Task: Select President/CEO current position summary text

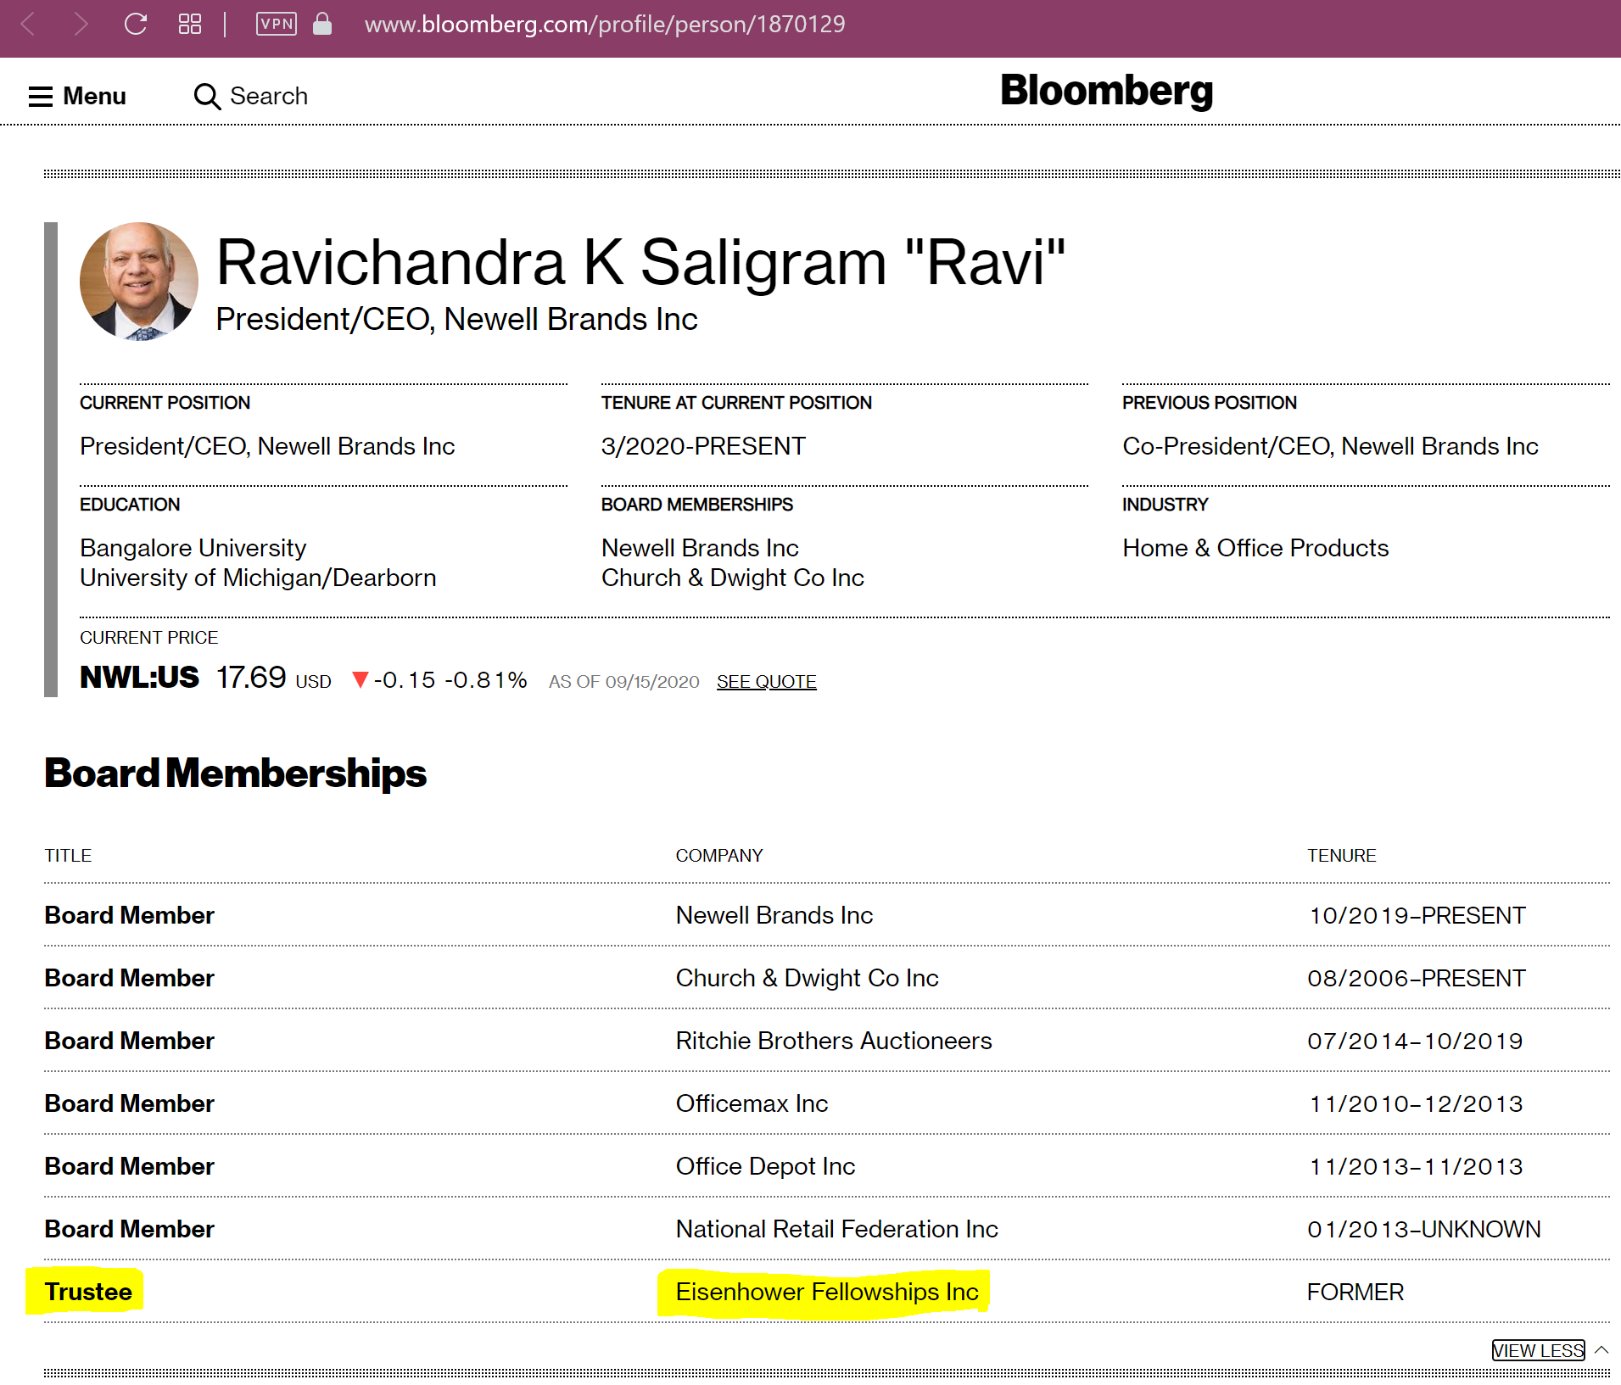Action: click(x=267, y=446)
